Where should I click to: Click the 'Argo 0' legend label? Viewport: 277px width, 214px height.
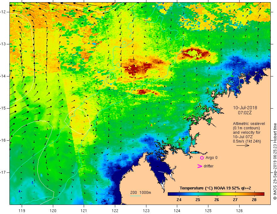pyautogui.click(x=212, y=158)
